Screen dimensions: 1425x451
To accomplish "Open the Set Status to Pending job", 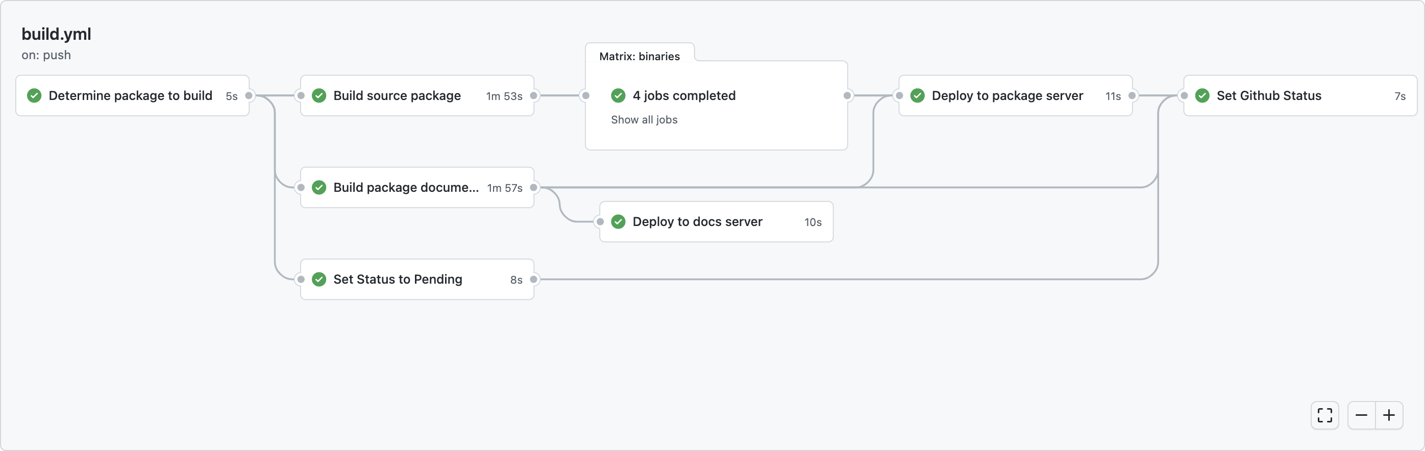I will (398, 279).
